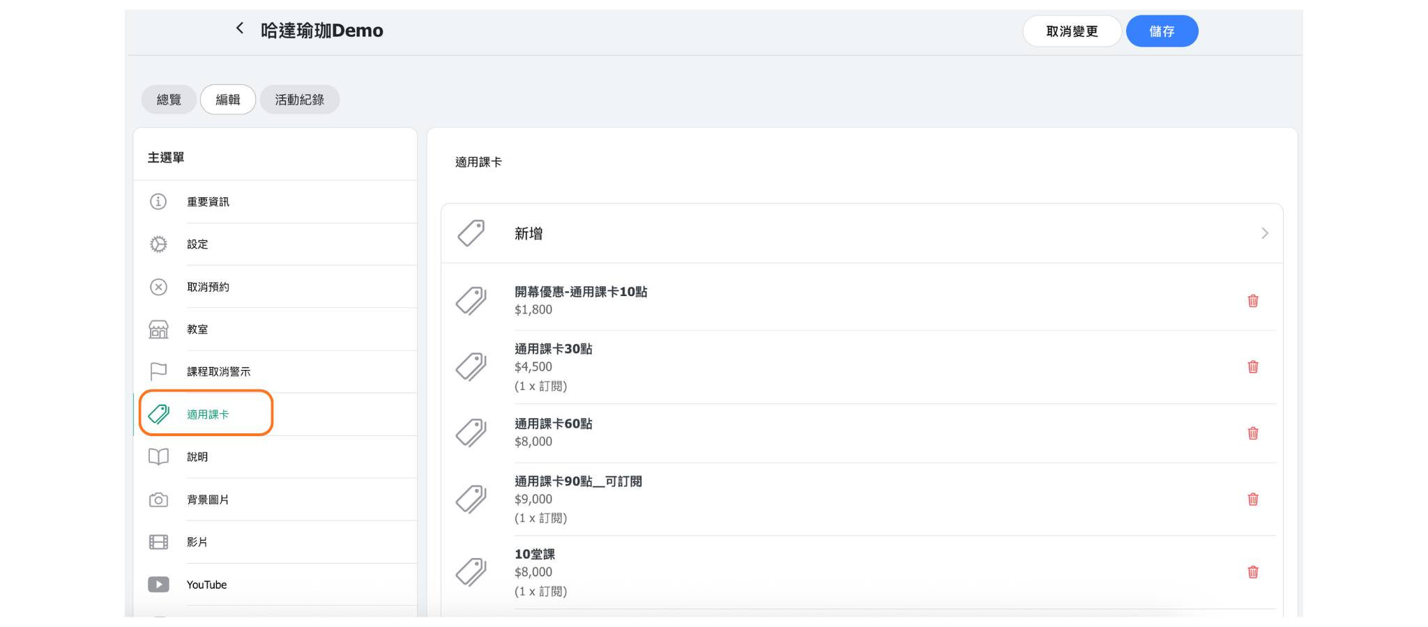Delete the 通用課卡30點 card

point(1252,367)
